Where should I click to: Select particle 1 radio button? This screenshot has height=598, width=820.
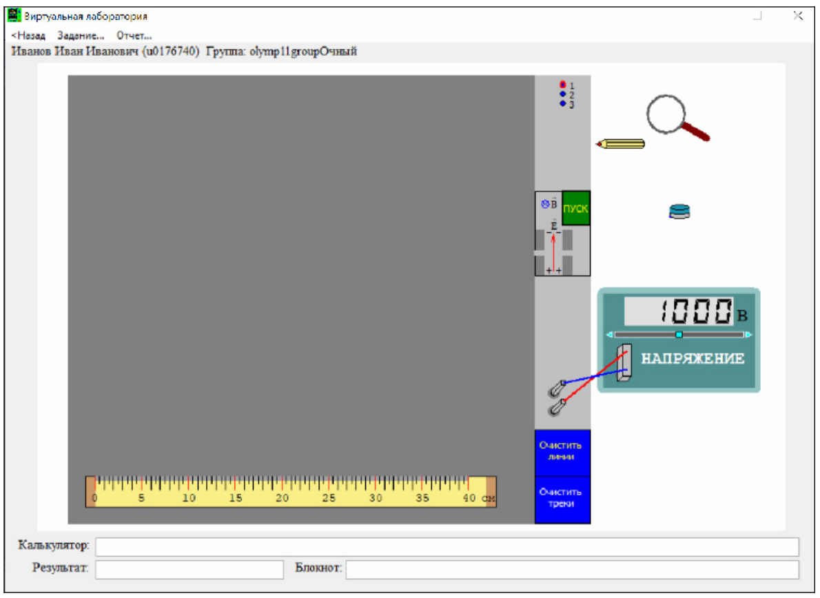(563, 85)
